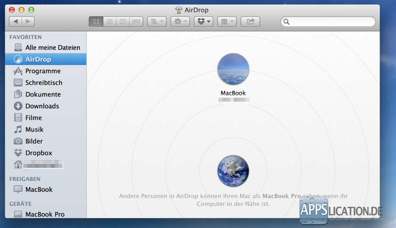Viewport: 396px width, 228px height.
Task: Click the FREIGABEN section header
Action: 25,179
